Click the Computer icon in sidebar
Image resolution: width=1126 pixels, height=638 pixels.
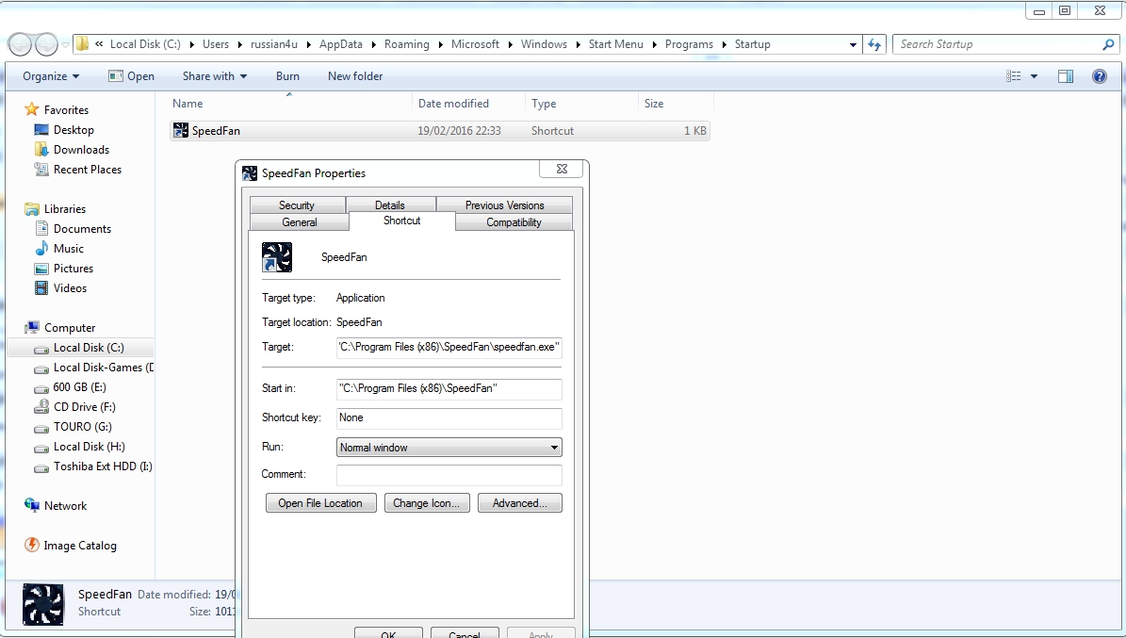(x=32, y=328)
